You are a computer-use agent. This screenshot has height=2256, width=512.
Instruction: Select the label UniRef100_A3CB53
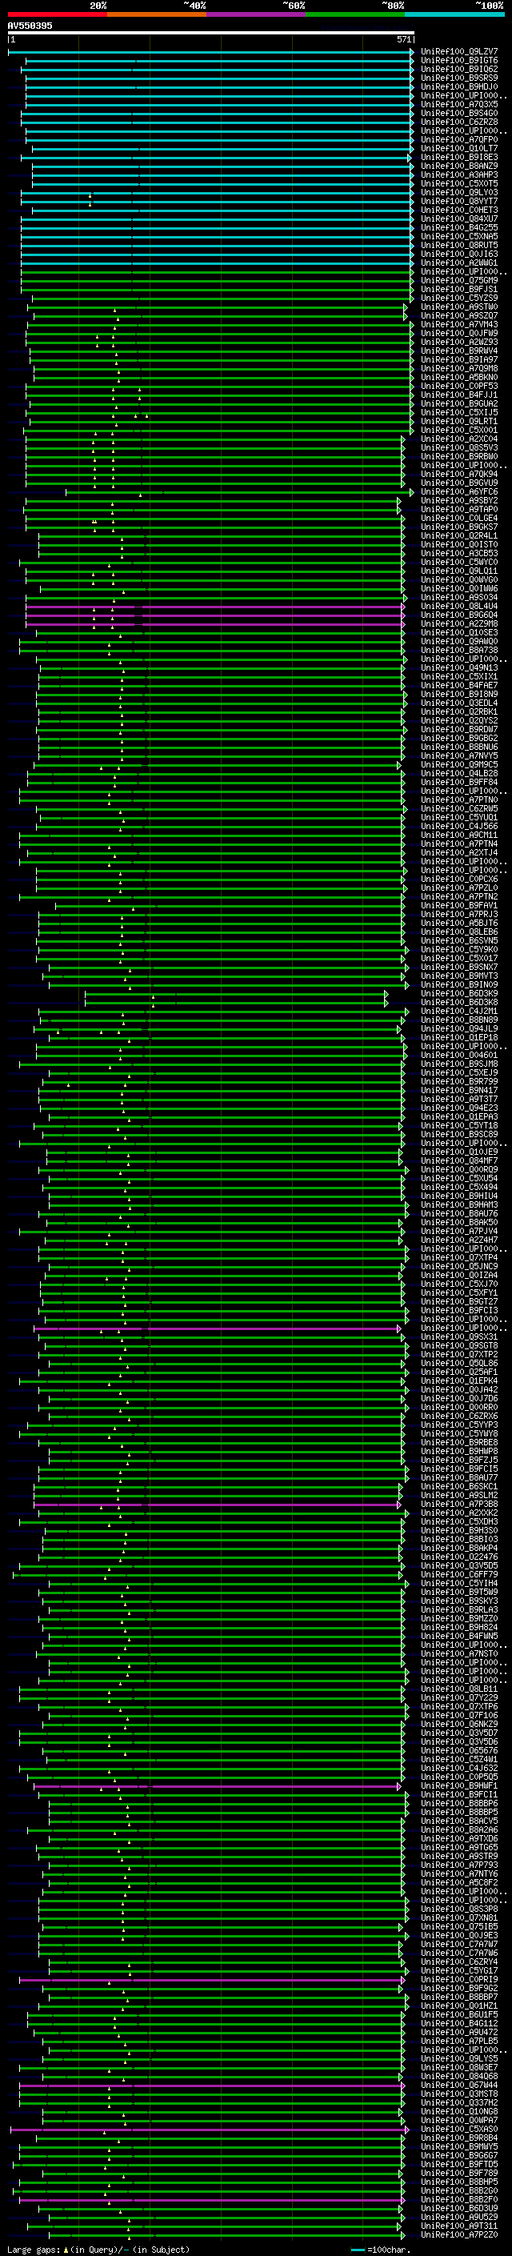pyautogui.click(x=458, y=554)
